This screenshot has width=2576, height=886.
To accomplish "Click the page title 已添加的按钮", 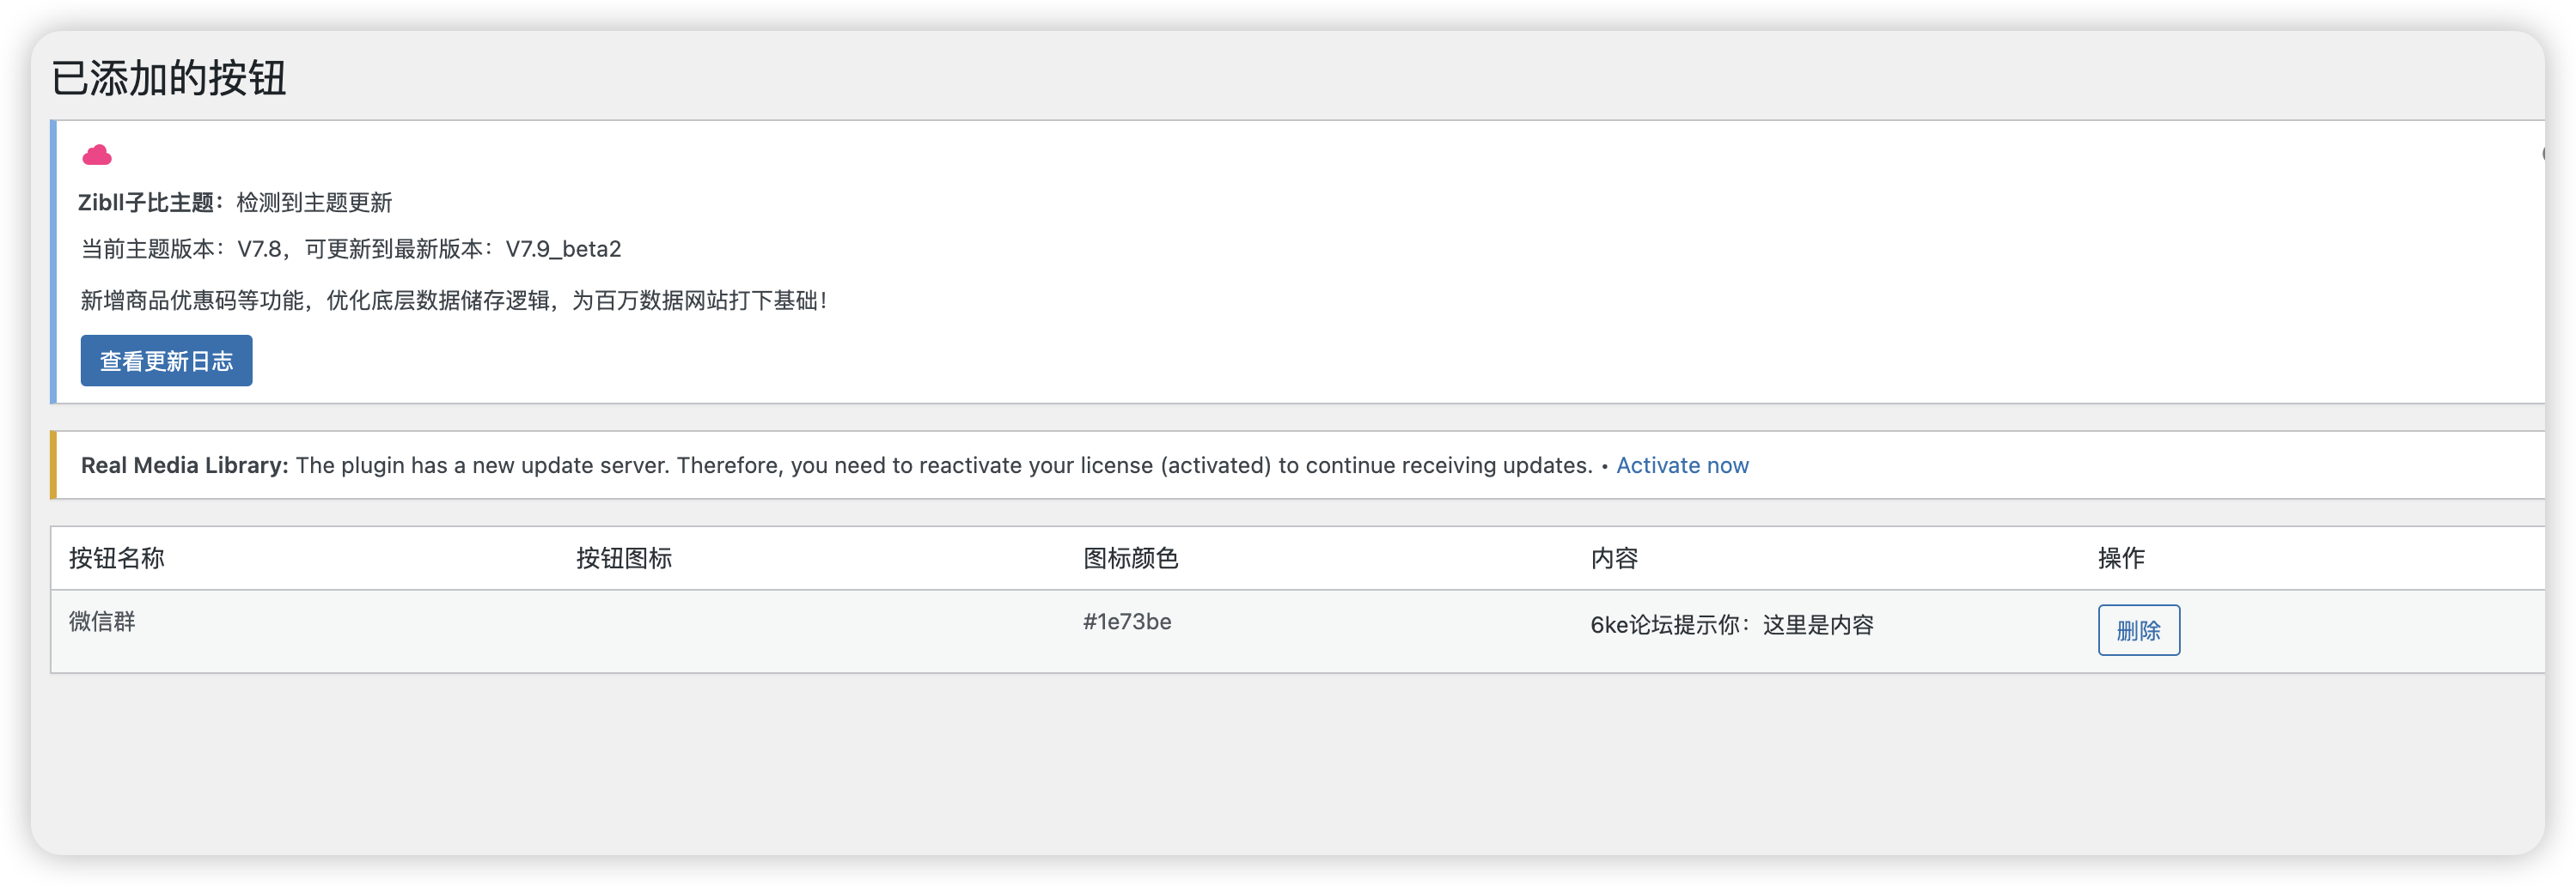I will pyautogui.click(x=169, y=77).
